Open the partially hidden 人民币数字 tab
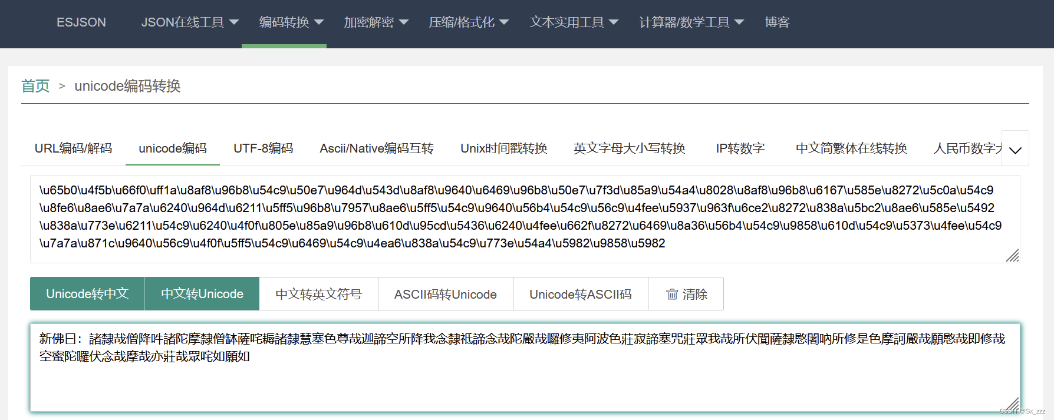Image resolution: width=1054 pixels, height=420 pixels. click(x=968, y=148)
